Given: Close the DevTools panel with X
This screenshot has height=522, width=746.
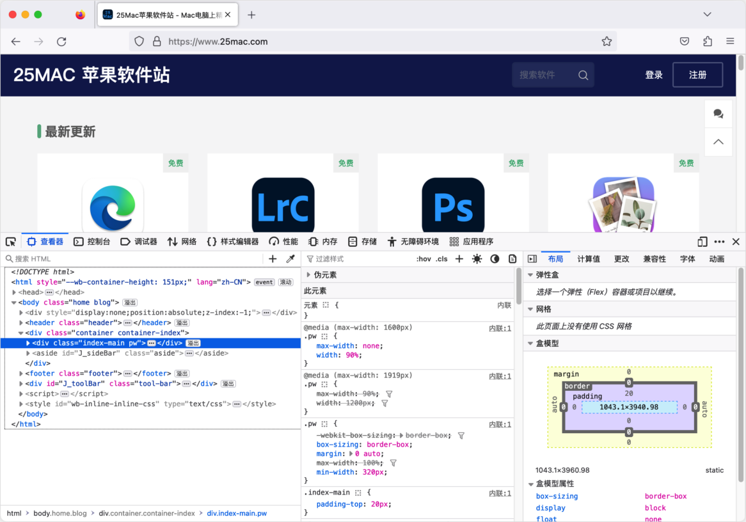Looking at the screenshot, I should [x=736, y=242].
